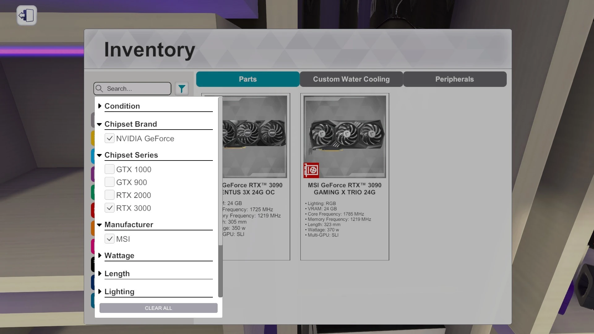Click the exit icon in top-left corner
594x334 pixels.
pyautogui.click(x=27, y=15)
